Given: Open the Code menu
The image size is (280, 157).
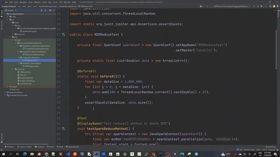Looking at the screenshot, I should pos(31,2).
